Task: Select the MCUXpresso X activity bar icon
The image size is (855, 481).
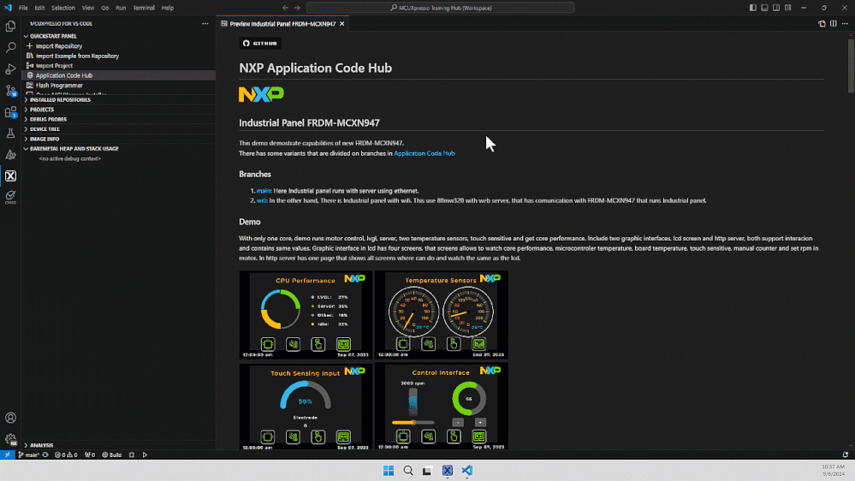Action: point(10,175)
